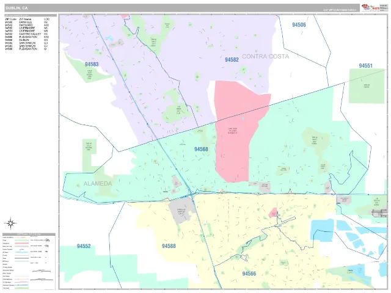Screen dimensions: 391x293
Task: Select the 94568 ZIP label on the map
Action: [201, 149]
